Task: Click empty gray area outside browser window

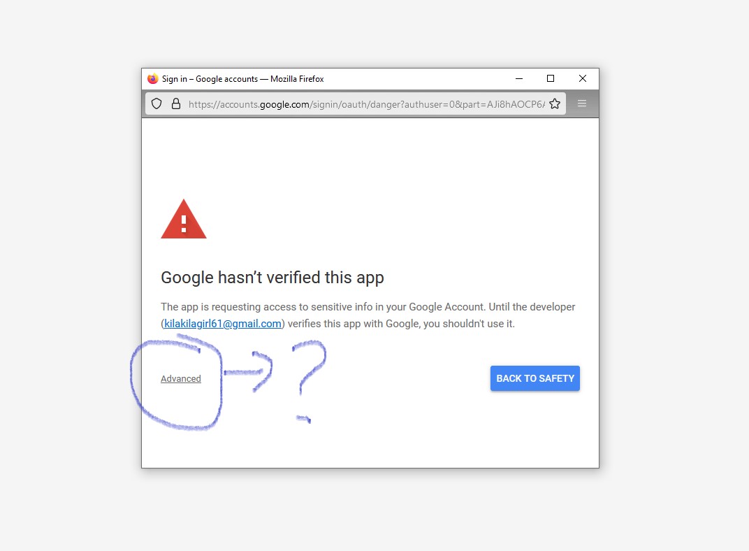Action: tap(671, 280)
